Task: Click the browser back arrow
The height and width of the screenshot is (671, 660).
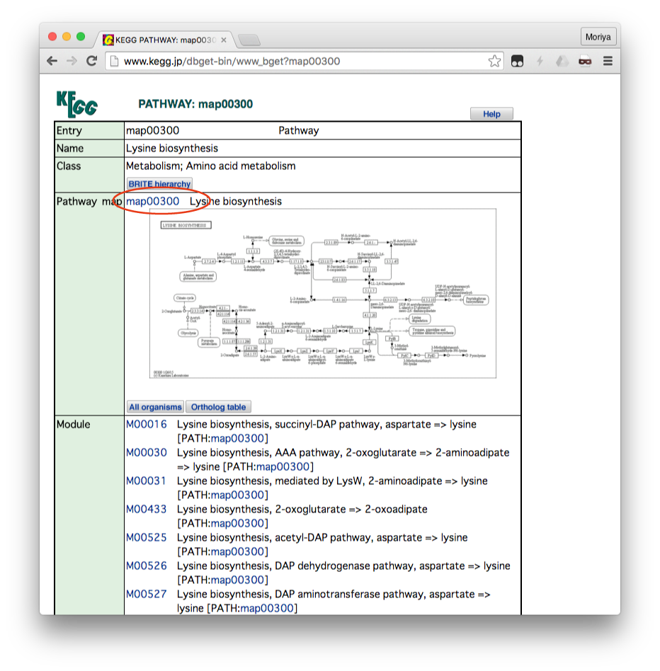Action: click(x=52, y=61)
